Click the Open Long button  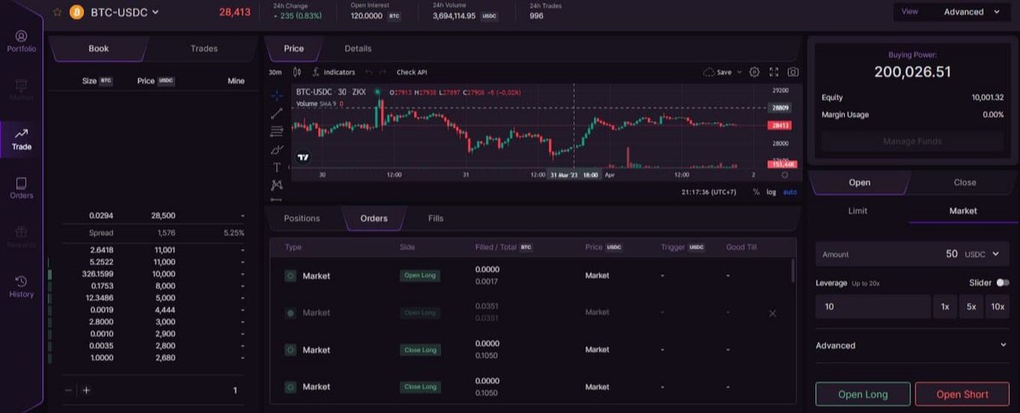[863, 394]
